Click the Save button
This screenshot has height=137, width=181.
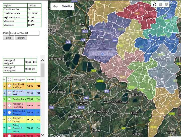coord(9,38)
